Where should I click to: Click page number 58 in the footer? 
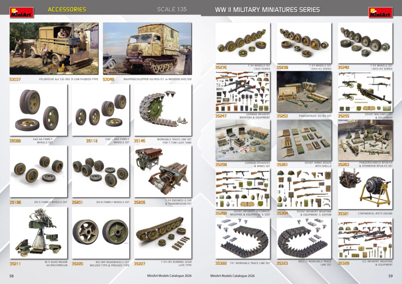pos(12,276)
